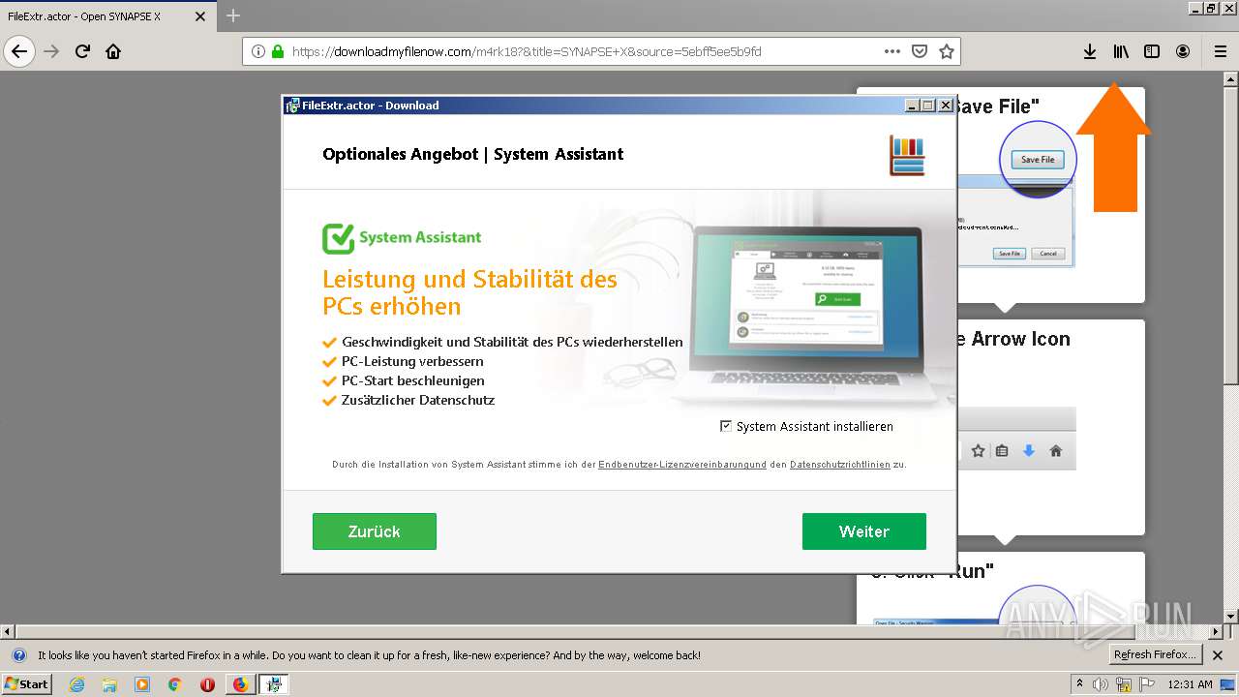Toggle the sidebar view
Viewport: 1239px width, 697px height.
[x=1152, y=51]
